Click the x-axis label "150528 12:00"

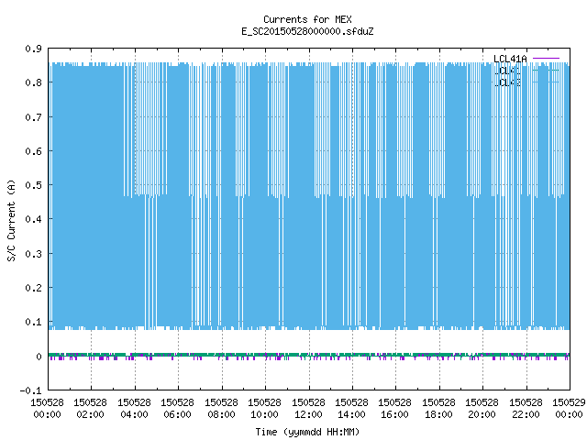pyautogui.click(x=308, y=409)
